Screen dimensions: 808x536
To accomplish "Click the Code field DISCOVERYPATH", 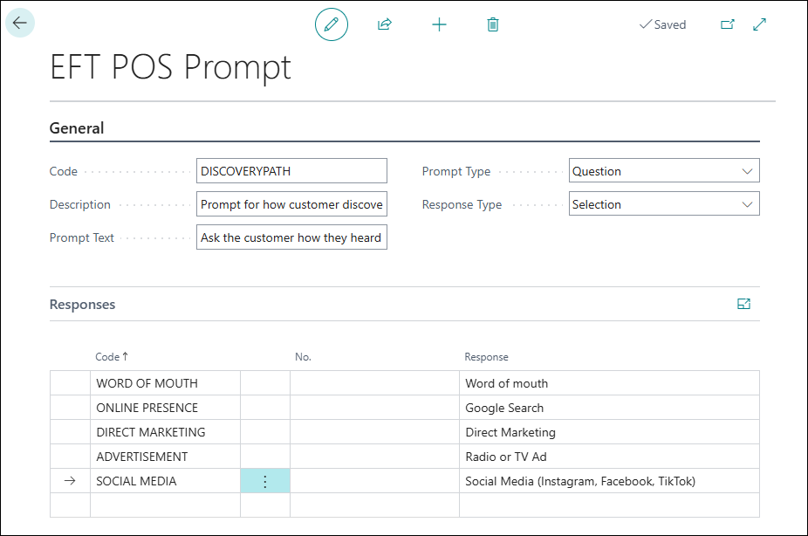I will (x=291, y=170).
